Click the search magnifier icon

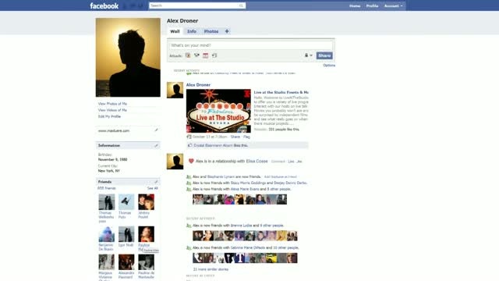pyautogui.click(x=241, y=5)
